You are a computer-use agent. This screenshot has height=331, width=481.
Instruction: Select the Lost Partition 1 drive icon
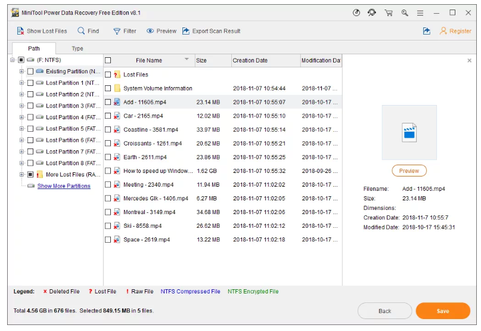click(x=39, y=83)
